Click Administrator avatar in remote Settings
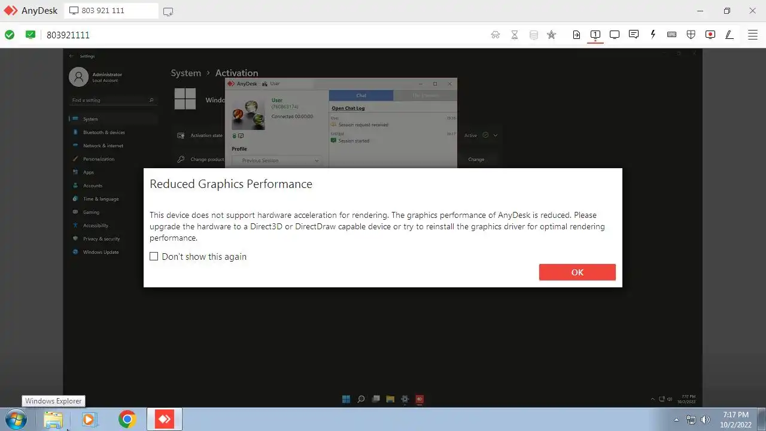 coord(78,77)
